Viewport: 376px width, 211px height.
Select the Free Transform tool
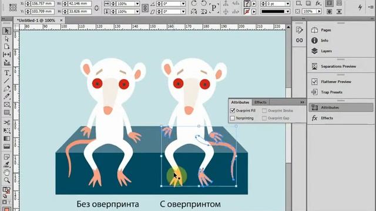tap(6, 131)
